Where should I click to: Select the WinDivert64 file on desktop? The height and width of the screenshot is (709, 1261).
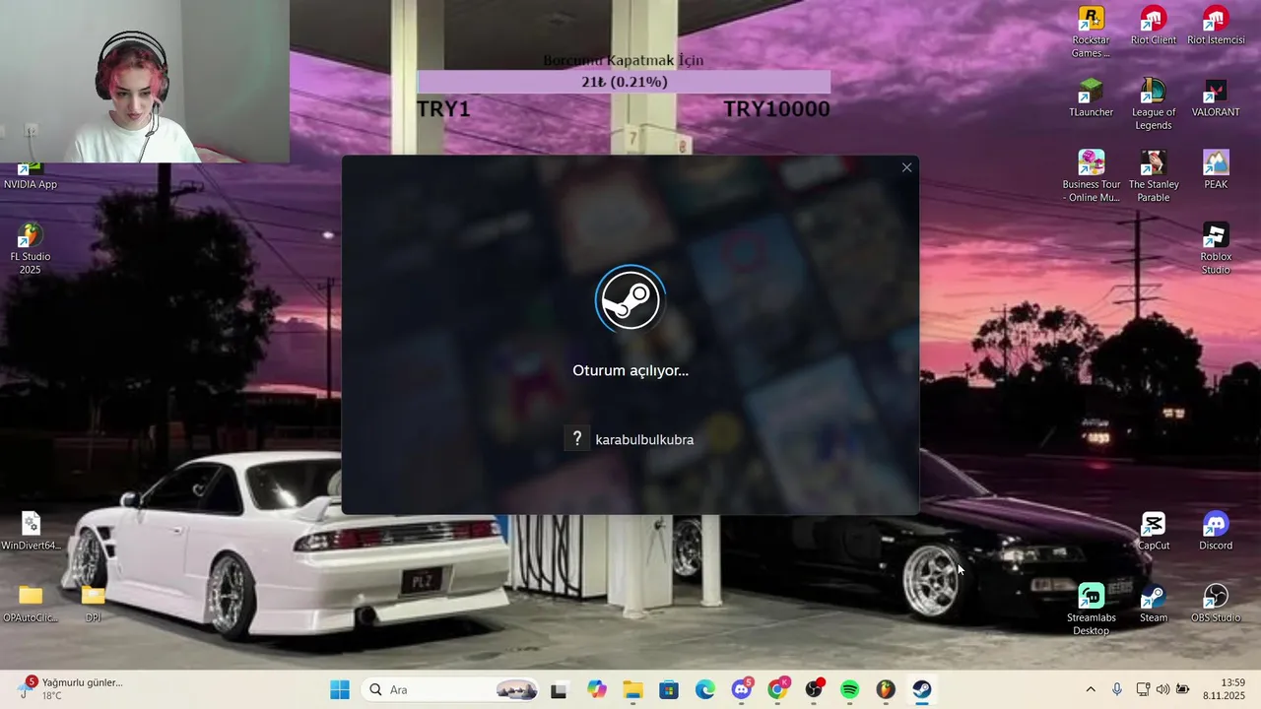click(31, 531)
